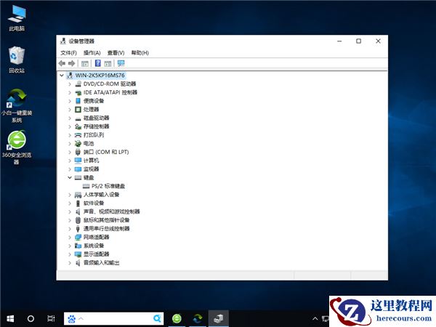Click the Back arrow in Device Manager toolbar
This screenshot has height=327, width=436.
62,63
